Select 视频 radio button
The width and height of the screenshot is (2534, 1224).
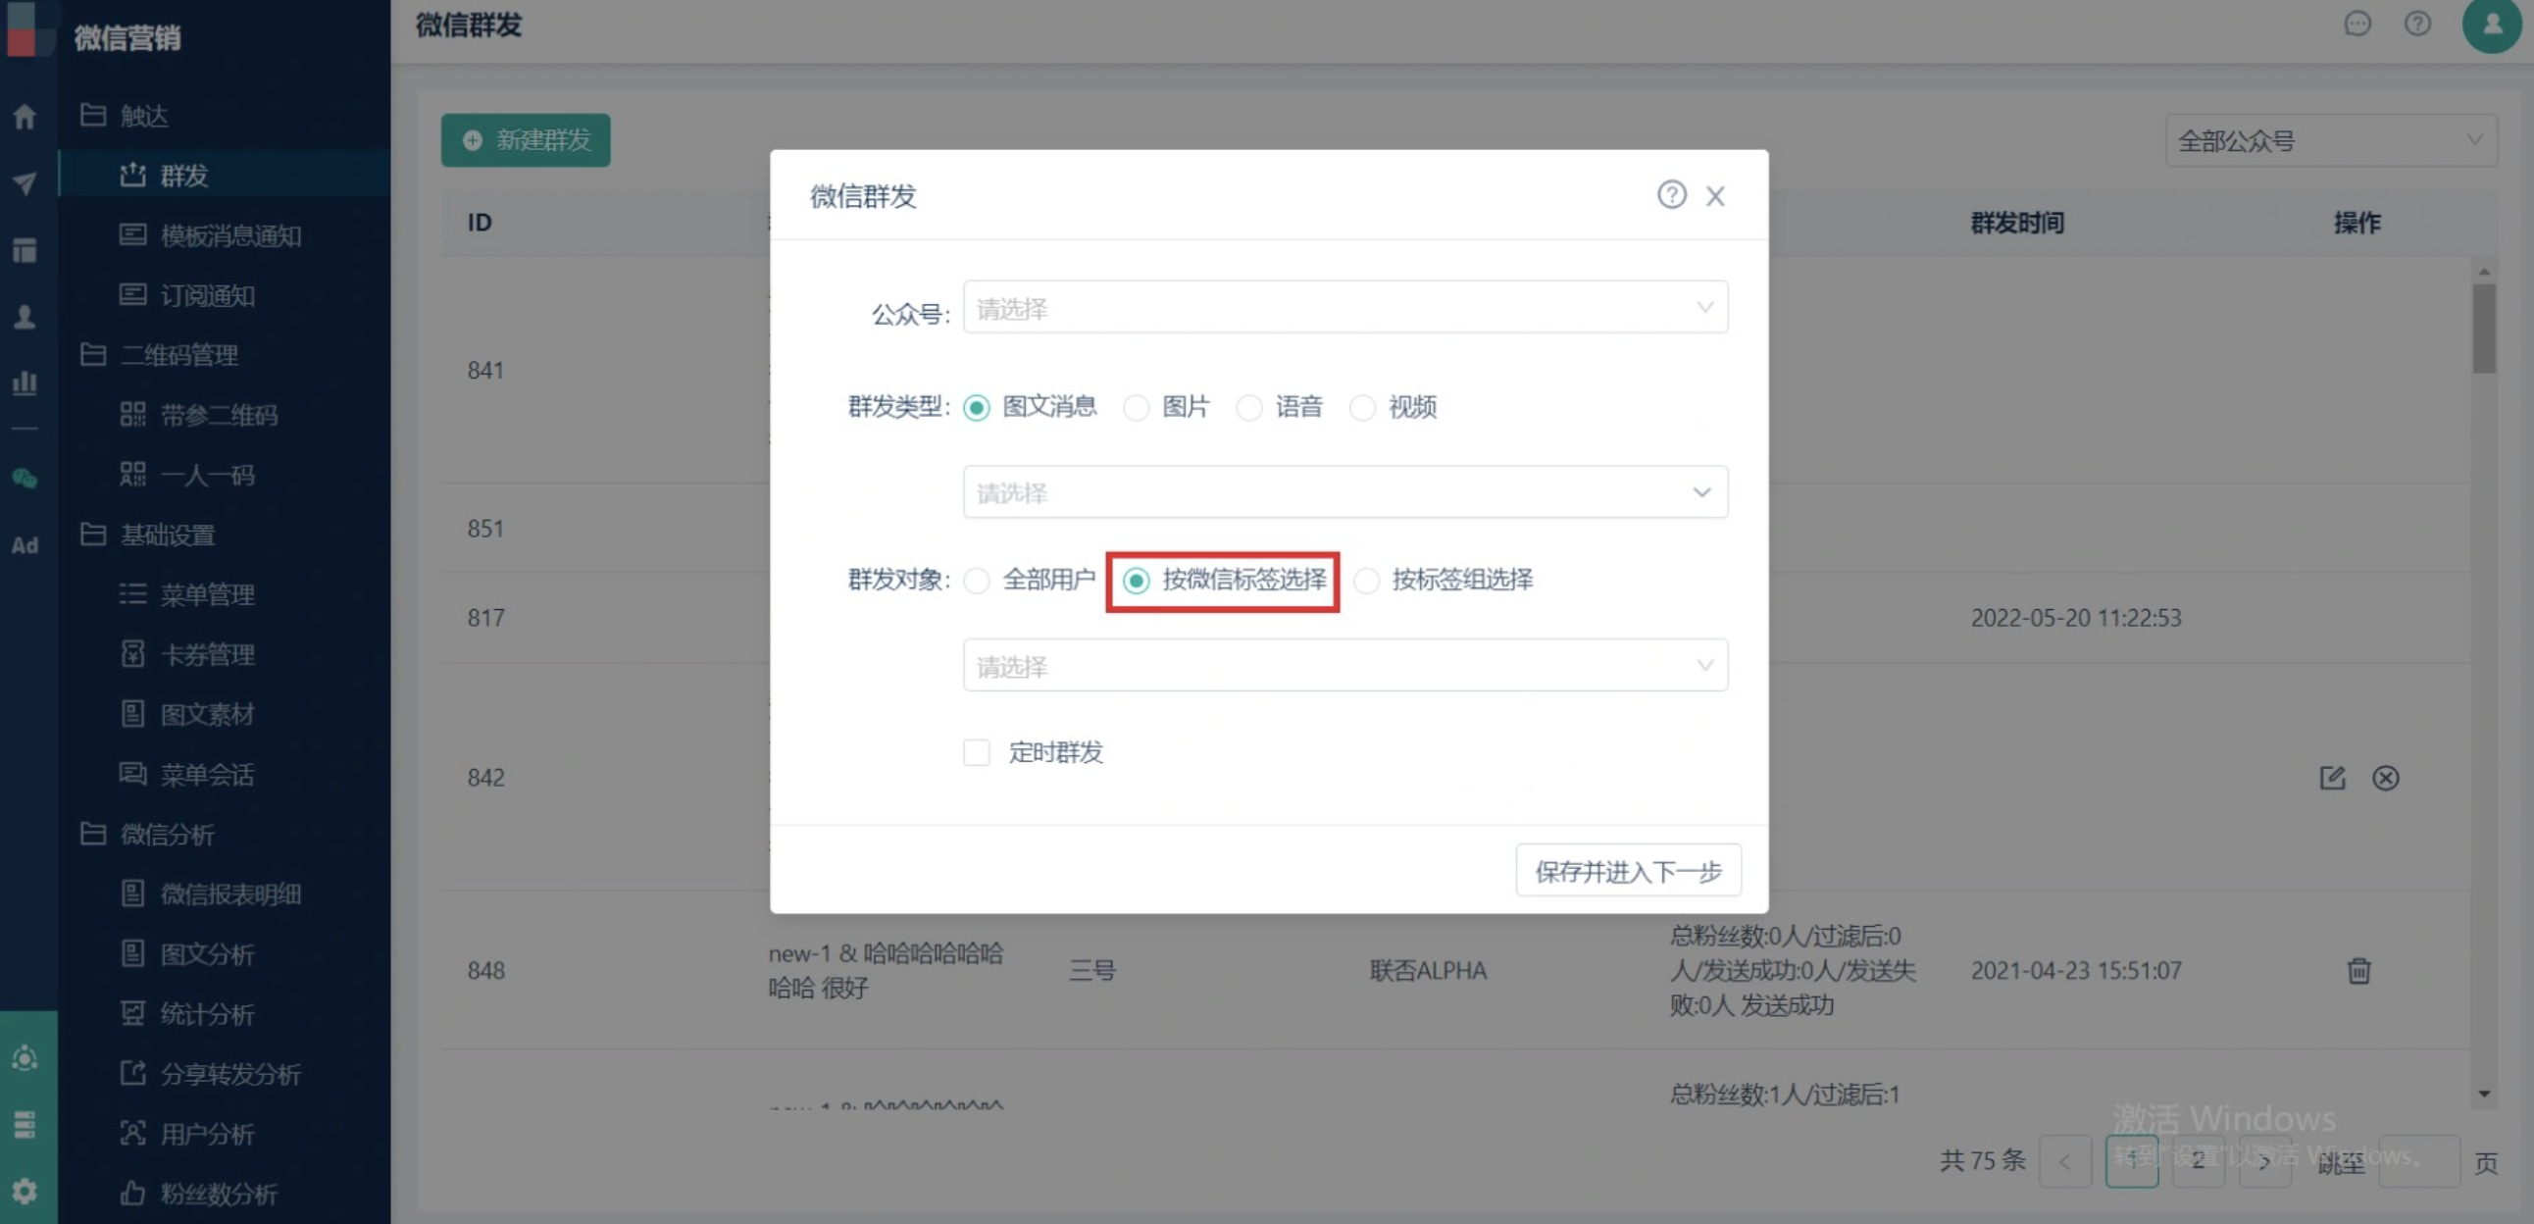click(x=1361, y=407)
